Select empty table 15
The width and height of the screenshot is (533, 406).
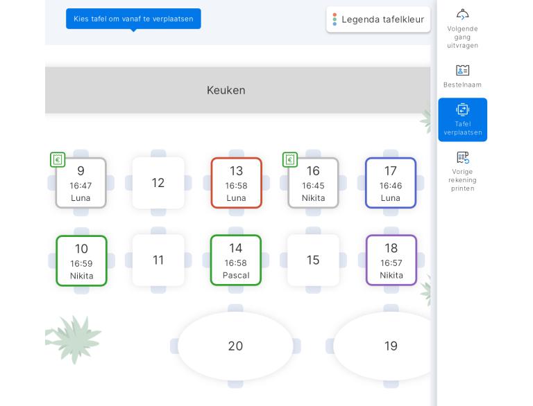coord(313,261)
